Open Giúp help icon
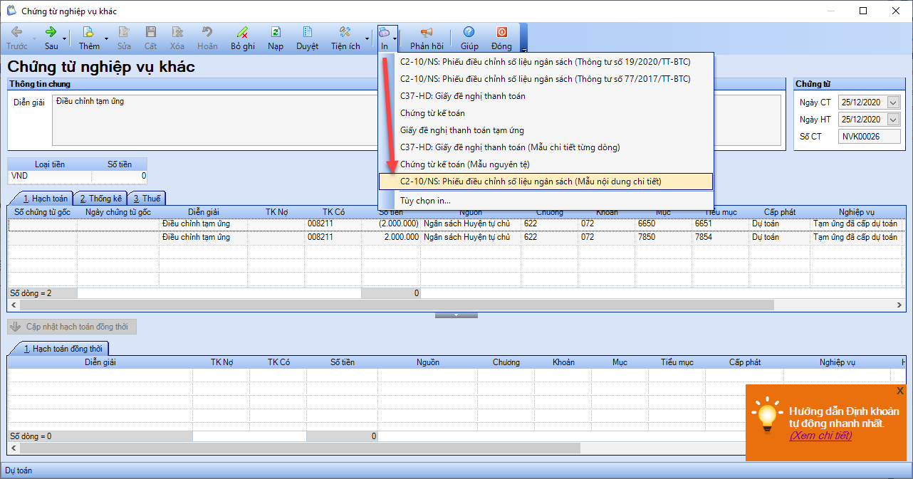This screenshot has width=913, height=479. pyautogui.click(x=469, y=33)
